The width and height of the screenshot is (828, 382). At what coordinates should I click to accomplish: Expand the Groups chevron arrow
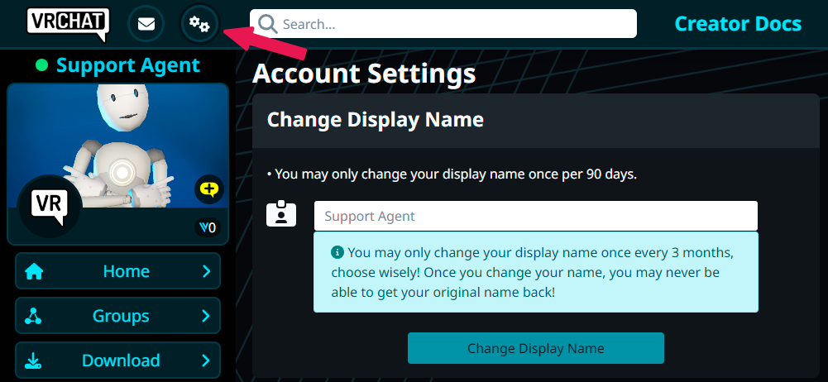click(x=207, y=316)
